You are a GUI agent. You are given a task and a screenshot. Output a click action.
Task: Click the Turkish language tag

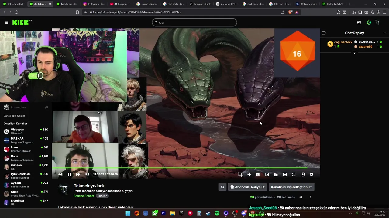(102, 196)
